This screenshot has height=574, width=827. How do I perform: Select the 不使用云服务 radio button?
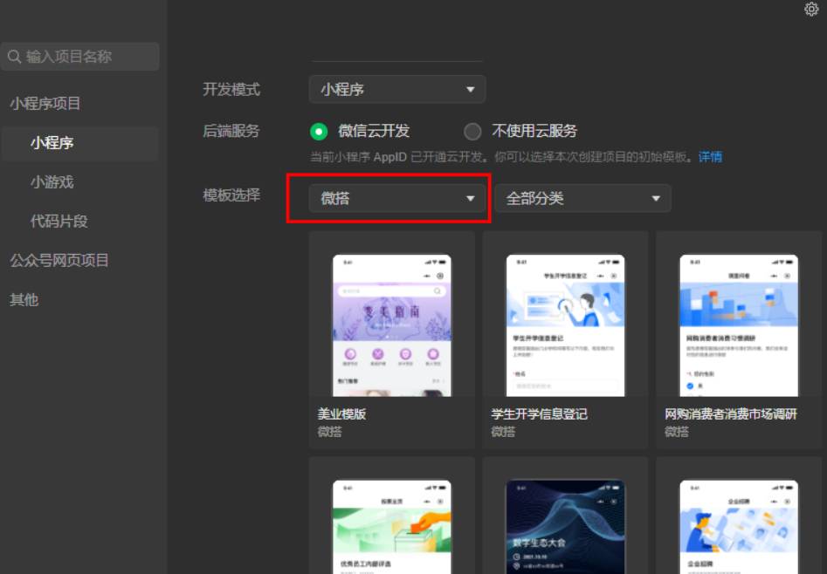(472, 131)
